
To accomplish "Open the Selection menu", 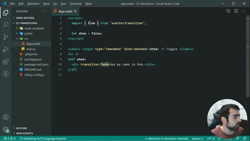I will point(33,4).
